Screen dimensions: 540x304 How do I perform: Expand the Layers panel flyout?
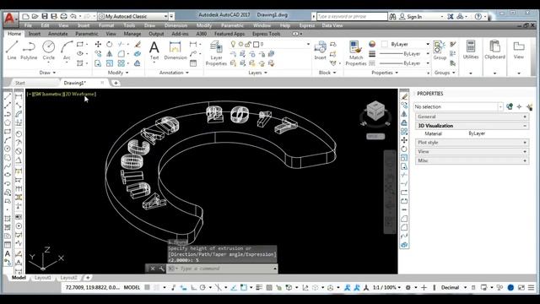coord(257,73)
